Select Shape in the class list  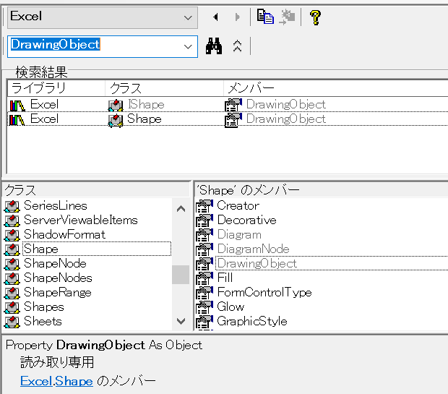point(97,249)
